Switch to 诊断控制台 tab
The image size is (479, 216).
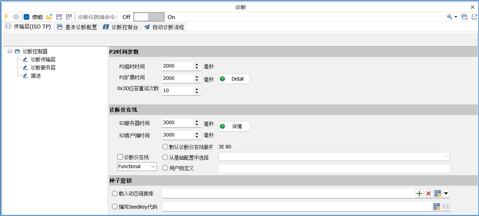pos(120,27)
